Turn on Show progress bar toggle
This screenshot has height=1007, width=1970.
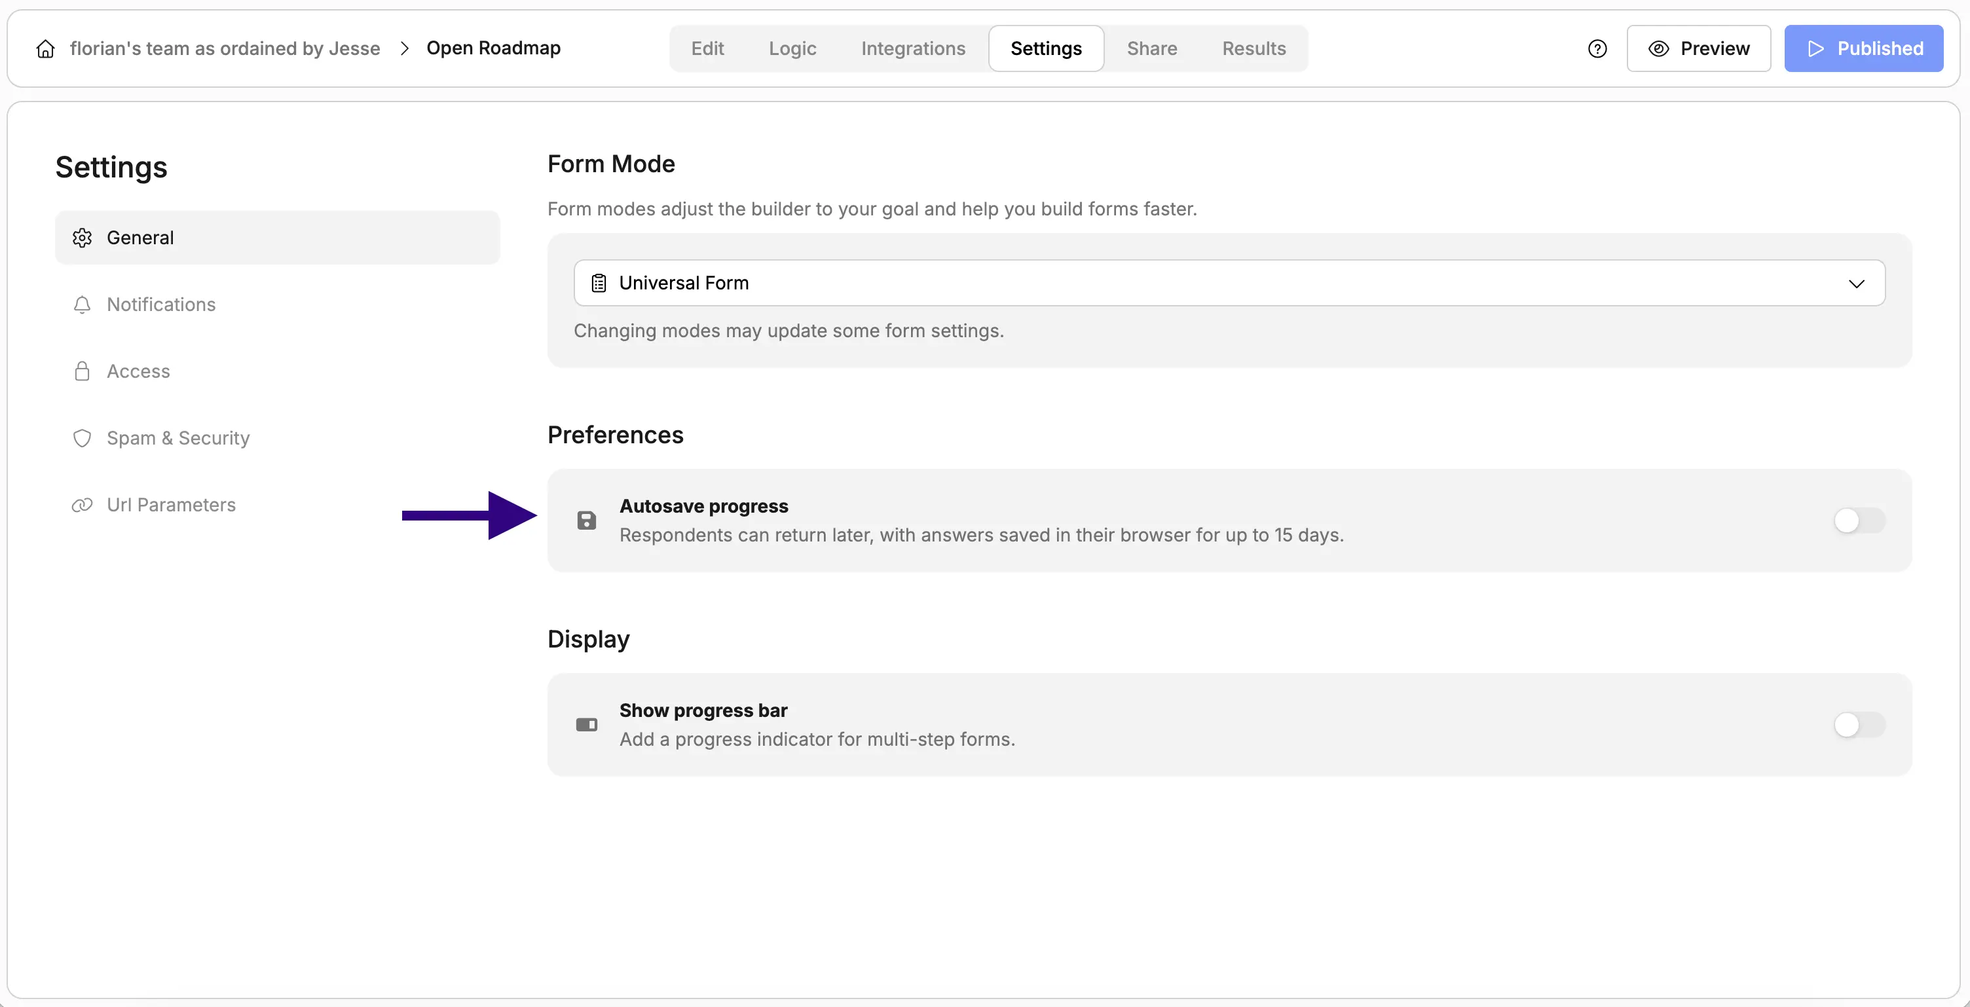tap(1859, 725)
